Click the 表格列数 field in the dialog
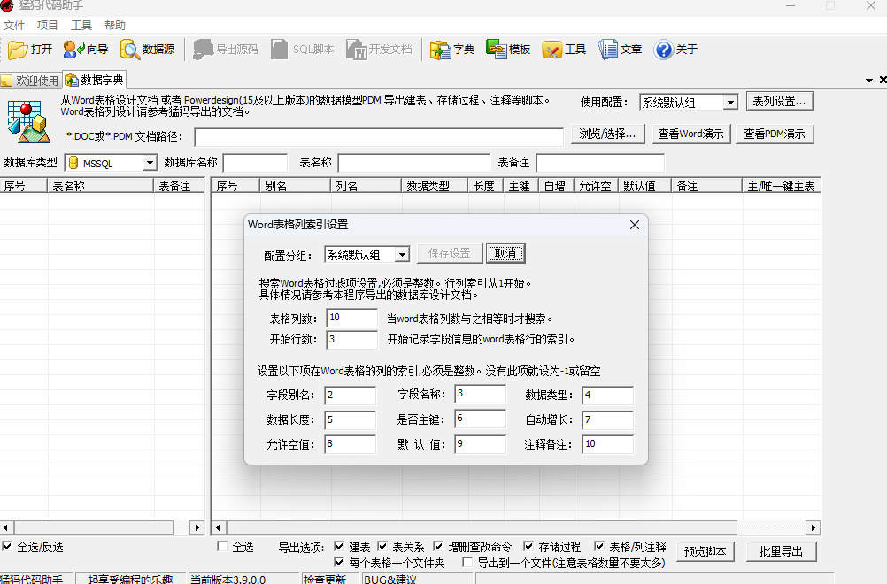 tap(351, 318)
